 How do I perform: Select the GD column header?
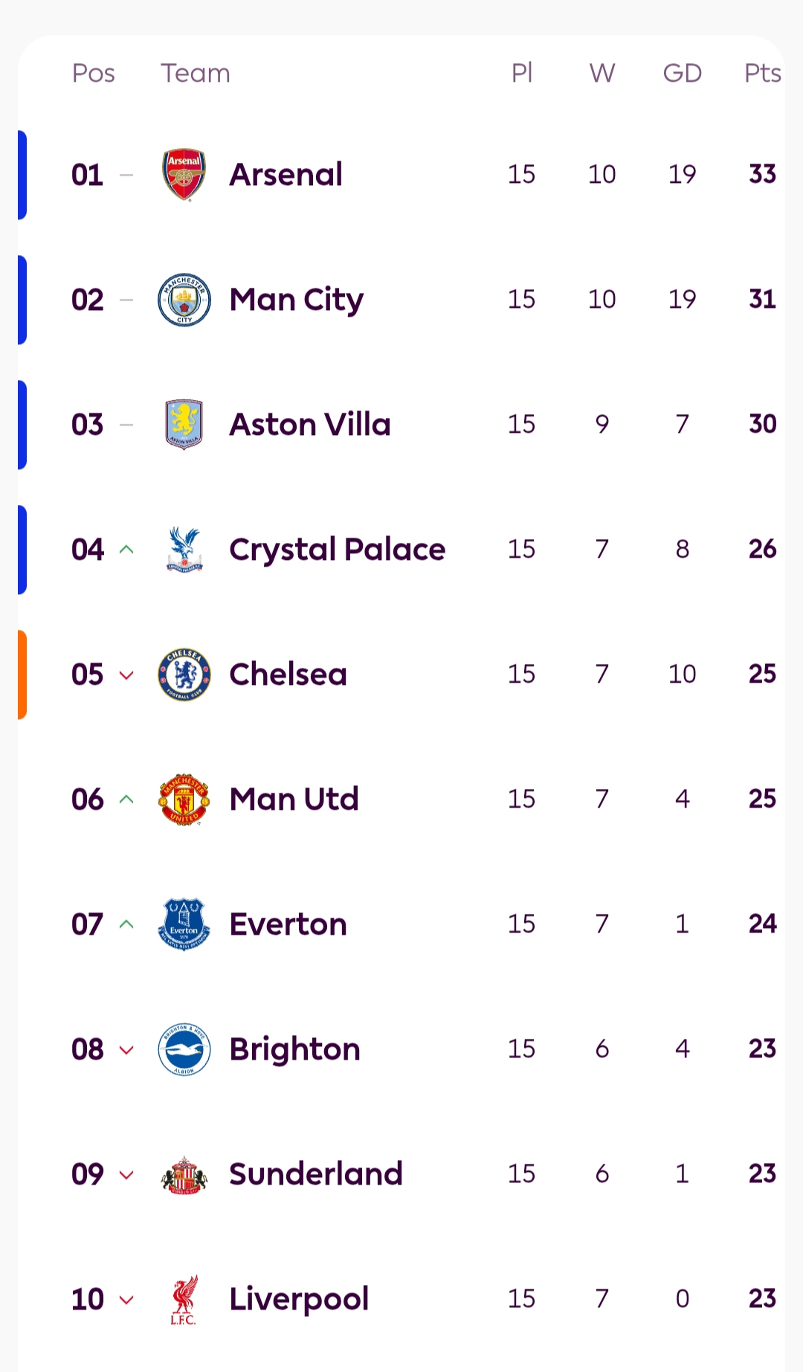pos(682,73)
